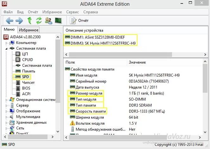Click the Мультимедиа speaker icon
The image size is (210, 149).
12,117
